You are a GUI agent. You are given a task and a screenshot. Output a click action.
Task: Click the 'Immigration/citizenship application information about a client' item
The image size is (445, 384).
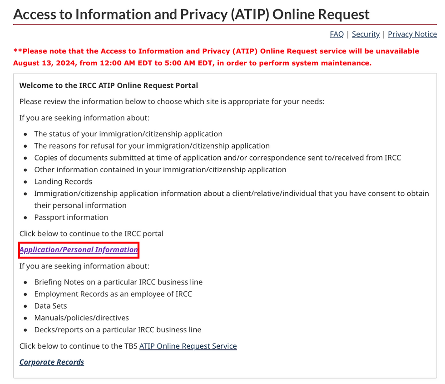tap(232, 199)
